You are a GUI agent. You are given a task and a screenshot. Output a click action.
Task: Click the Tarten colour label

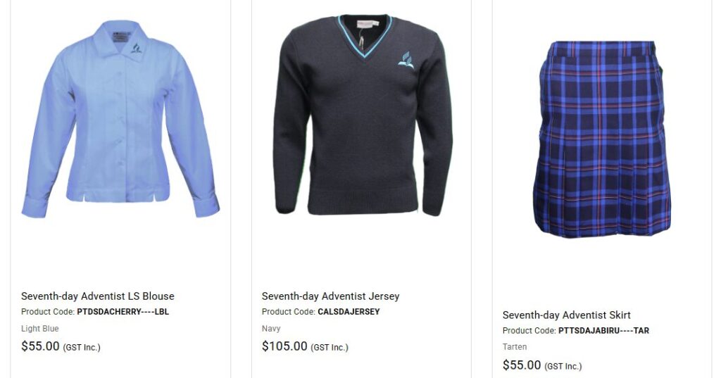pos(515,347)
